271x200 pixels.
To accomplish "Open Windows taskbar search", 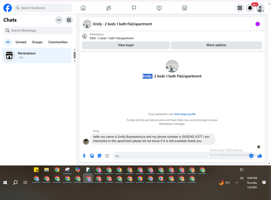I will [x=15, y=183].
